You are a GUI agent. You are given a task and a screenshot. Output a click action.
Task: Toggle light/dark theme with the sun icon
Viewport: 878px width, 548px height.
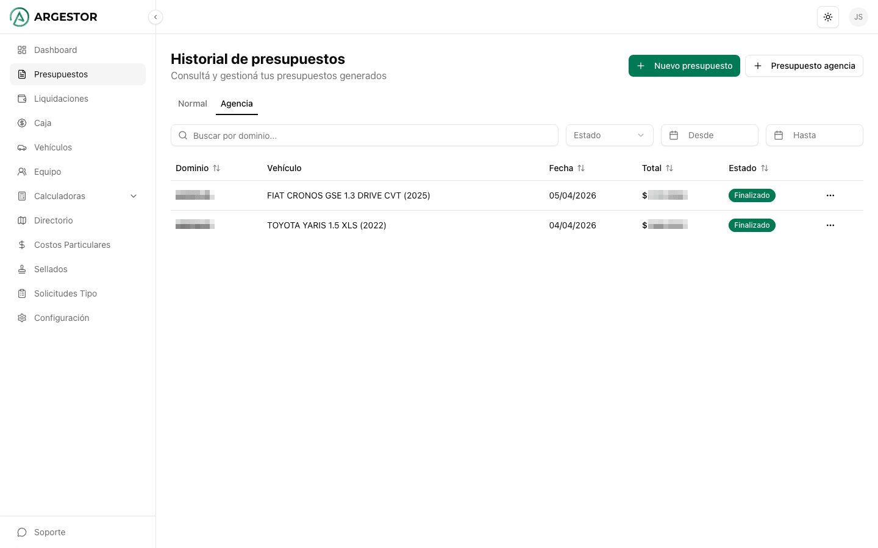click(x=827, y=17)
